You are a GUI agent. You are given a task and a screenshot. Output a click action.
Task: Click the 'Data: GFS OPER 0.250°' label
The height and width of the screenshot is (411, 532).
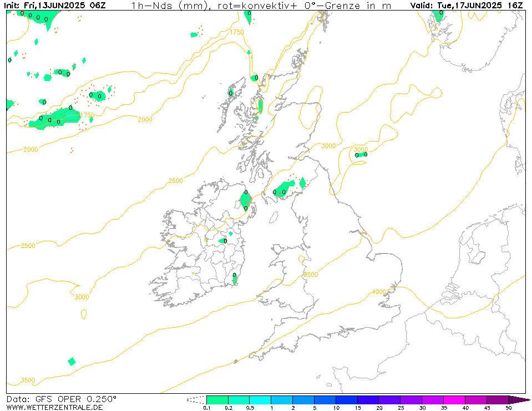(x=62, y=399)
